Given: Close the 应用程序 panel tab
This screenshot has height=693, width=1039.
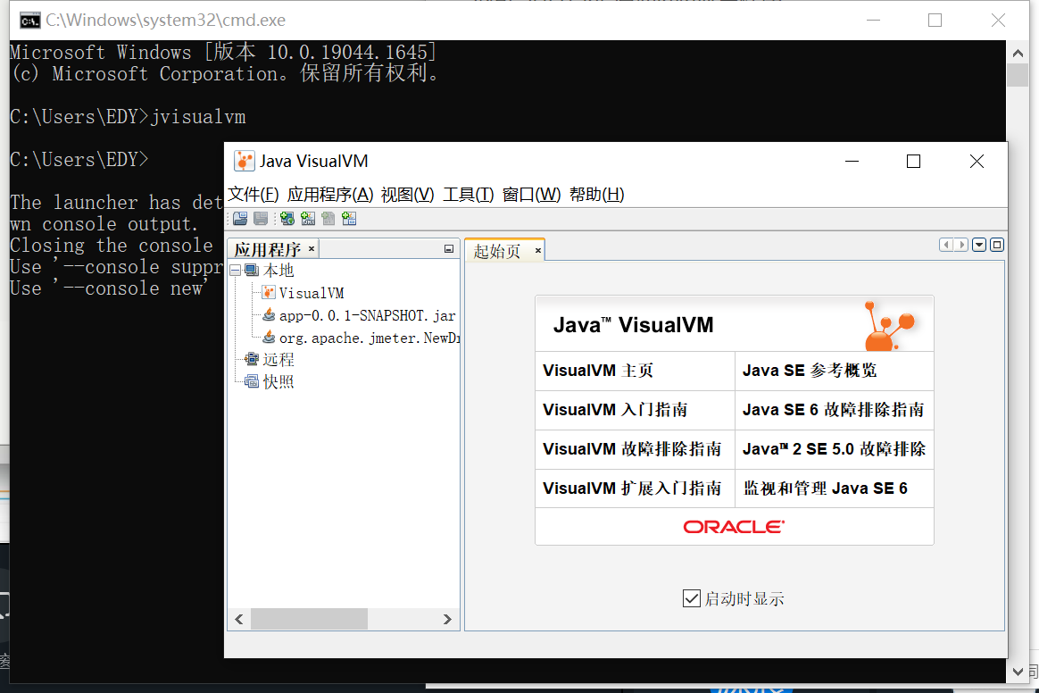Looking at the screenshot, I should tap(312, 248).
